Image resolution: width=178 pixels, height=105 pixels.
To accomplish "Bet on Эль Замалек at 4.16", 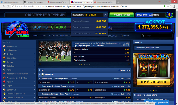I will (x=101, y=56).
